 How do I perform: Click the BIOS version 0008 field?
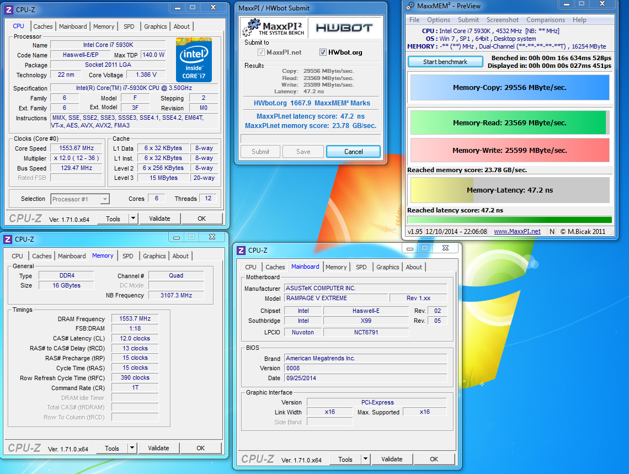(365, 368)
